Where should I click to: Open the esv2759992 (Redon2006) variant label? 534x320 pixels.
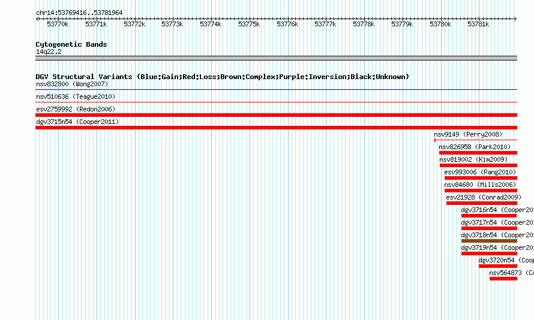click(x=76, y=109)
